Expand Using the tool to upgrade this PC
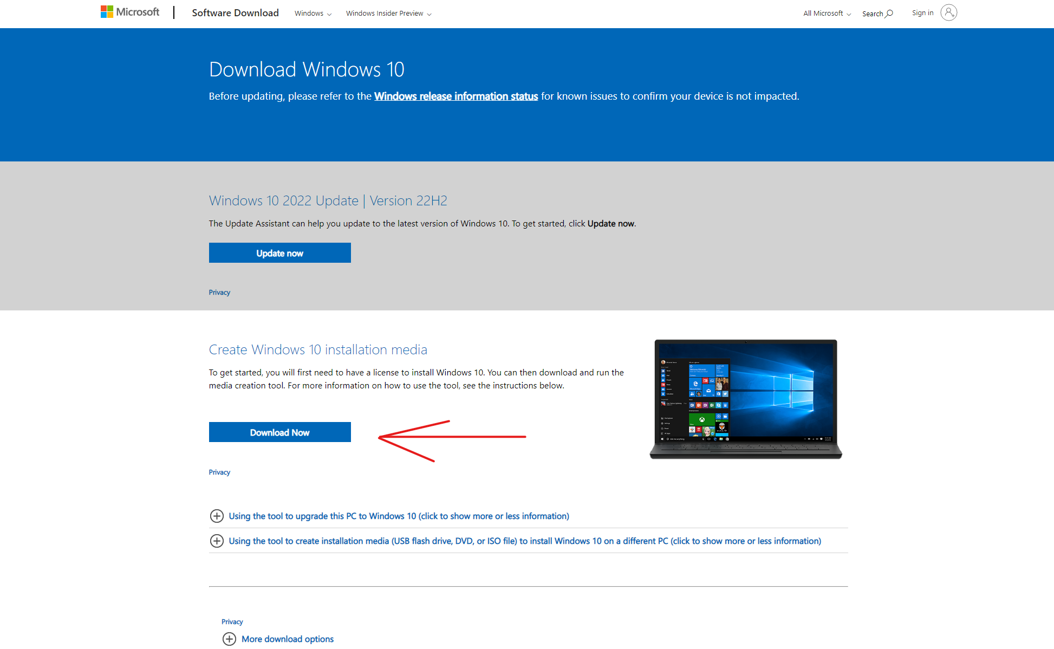The height and width of the screenshot is (649, 1054). click(x=399, y=516)
